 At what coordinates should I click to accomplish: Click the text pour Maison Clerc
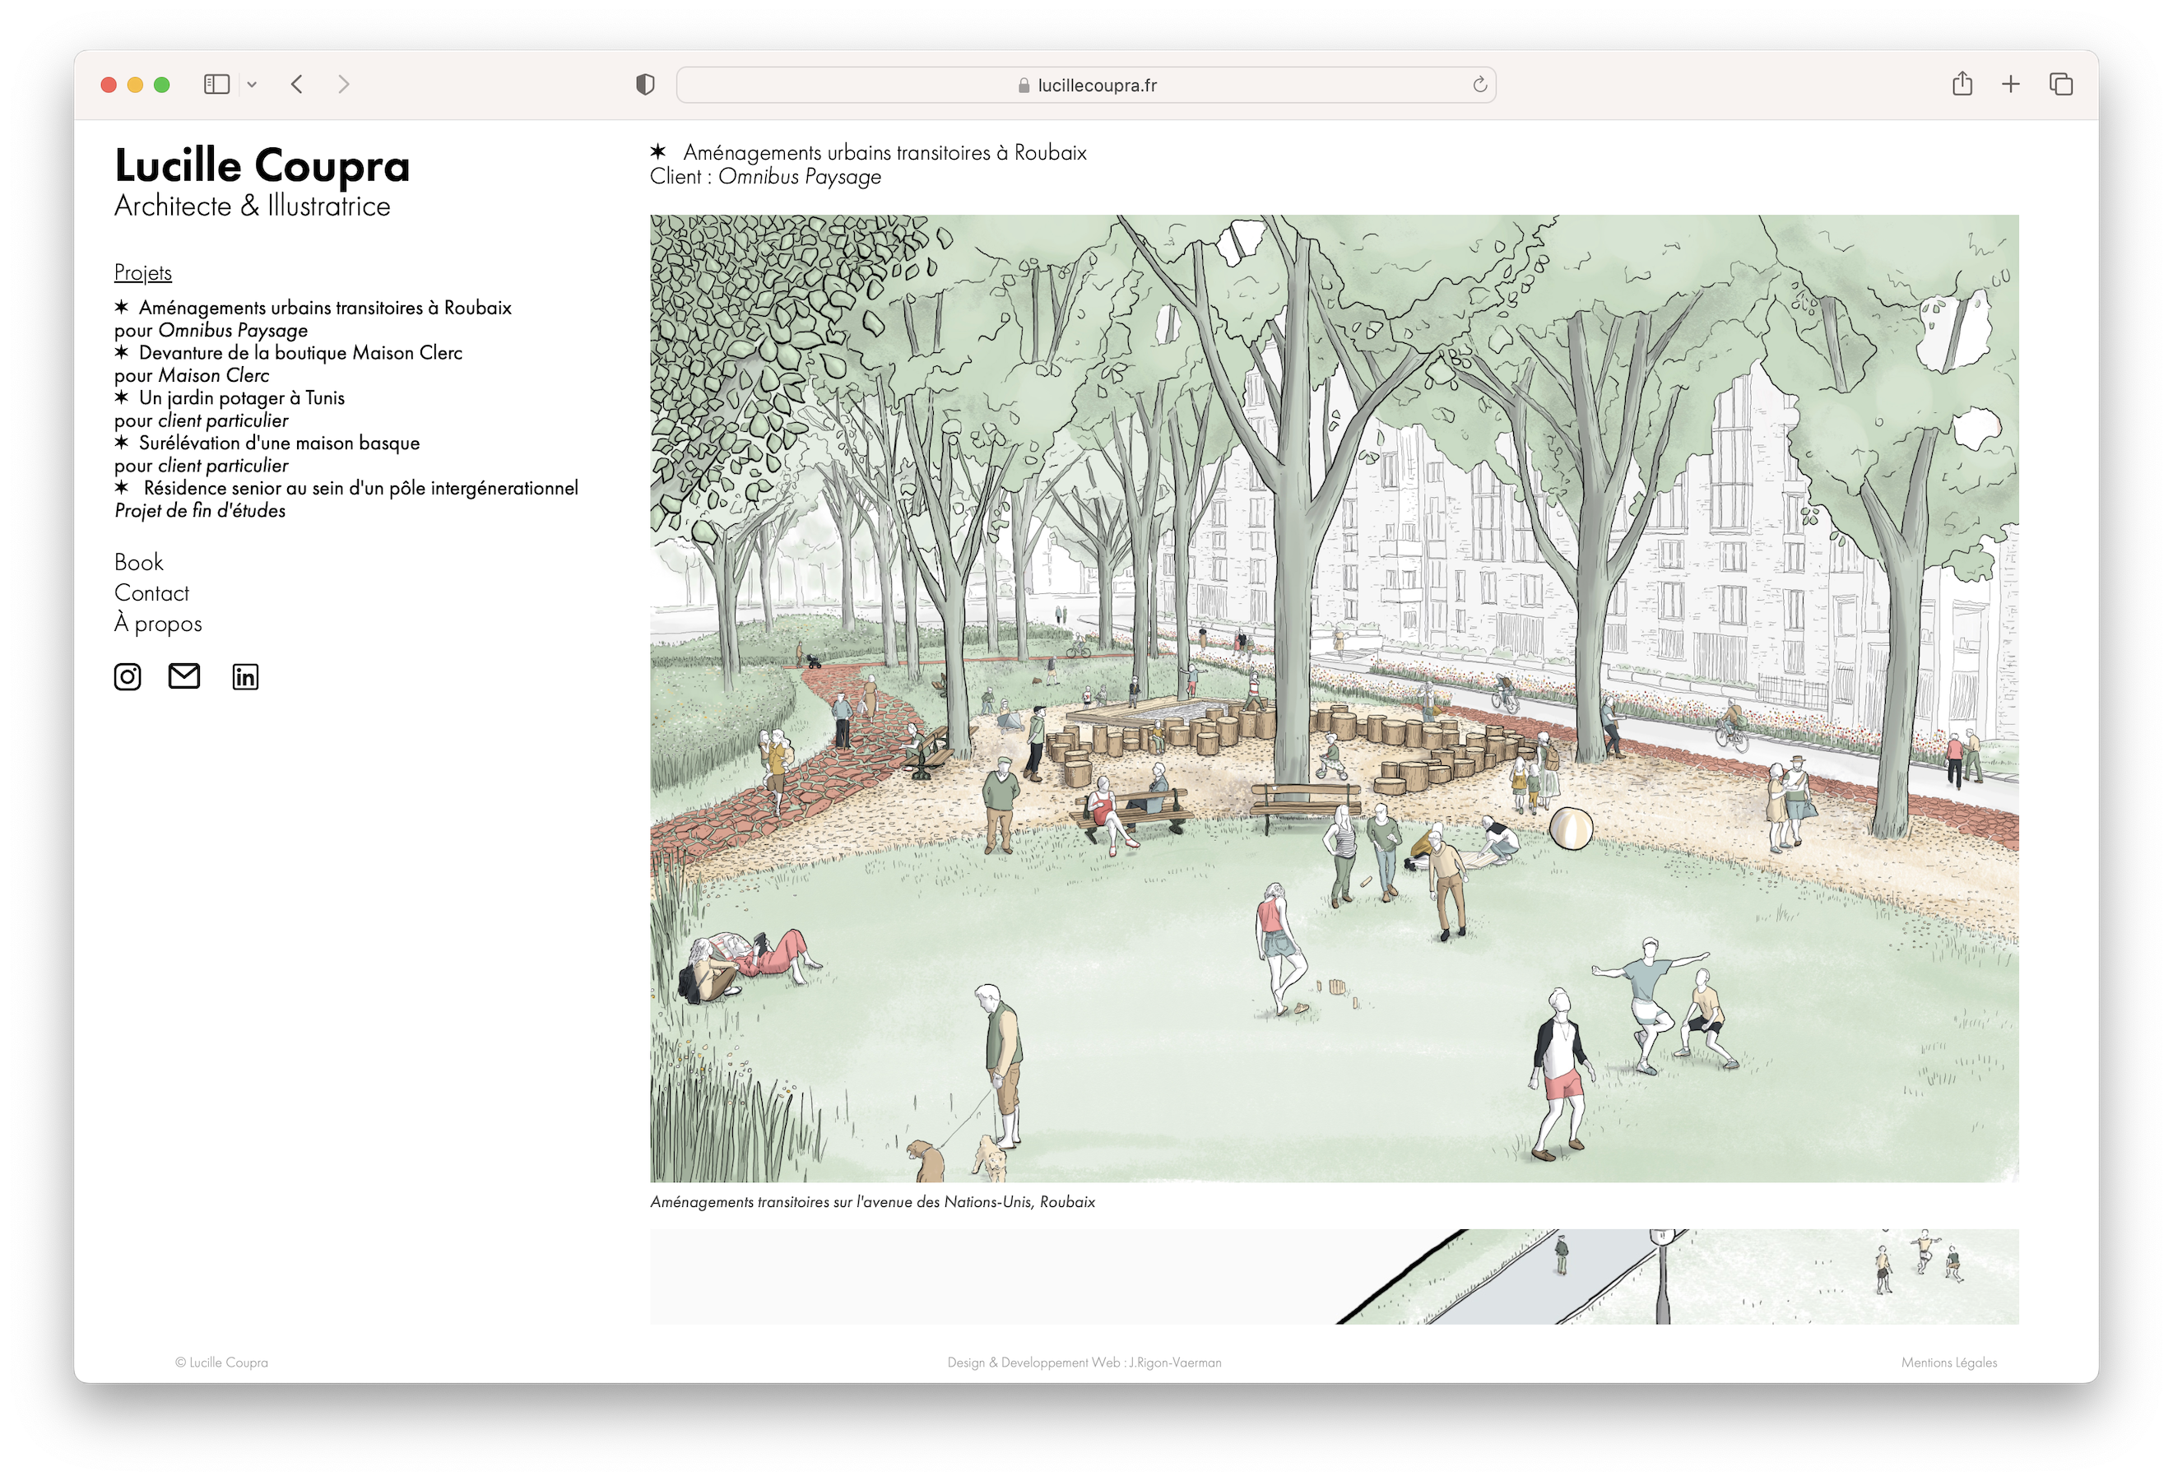tap(192, 375)
